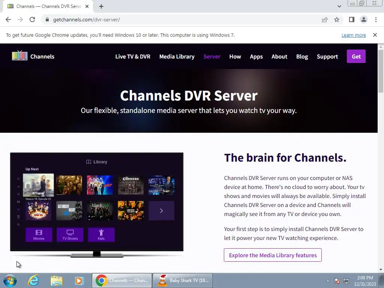Open the Live TV & DVR menu
The width and height of the screenshot is (384, 288).
133,57
